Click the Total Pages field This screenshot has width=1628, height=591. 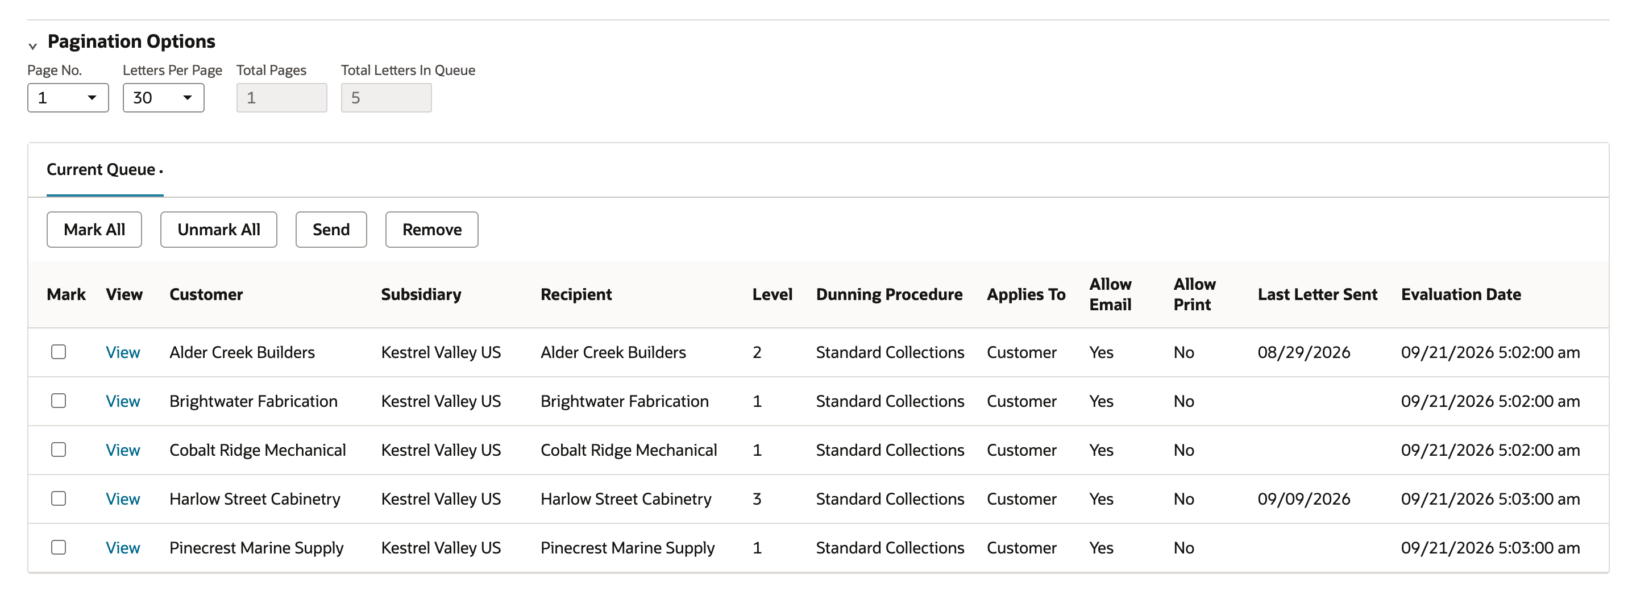point(282,98)
